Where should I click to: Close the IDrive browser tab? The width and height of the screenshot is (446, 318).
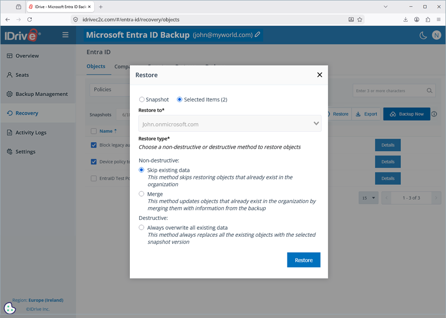coord(89,7)
